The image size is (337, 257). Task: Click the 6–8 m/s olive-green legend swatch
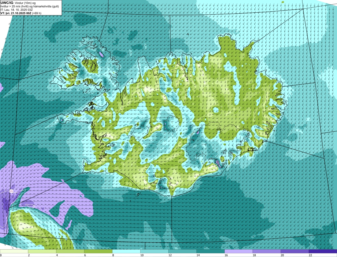pyautogui.click(x=98, y=251)
